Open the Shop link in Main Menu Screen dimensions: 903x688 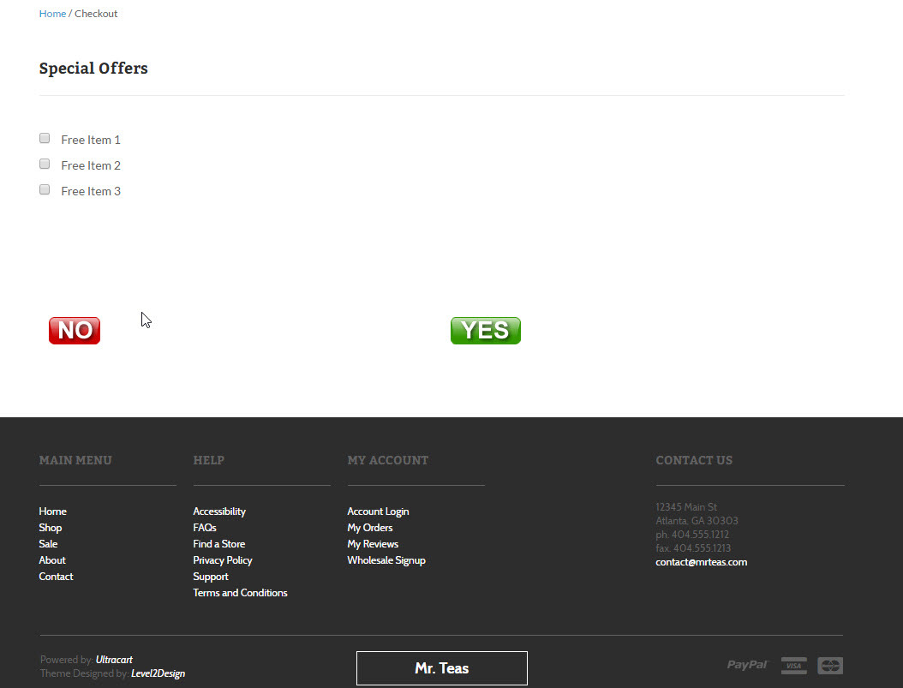coord(50,528)
